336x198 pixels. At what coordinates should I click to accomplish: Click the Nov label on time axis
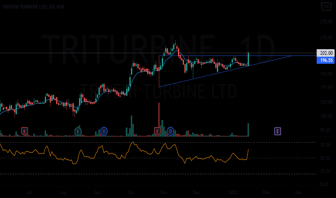point(164,193)
